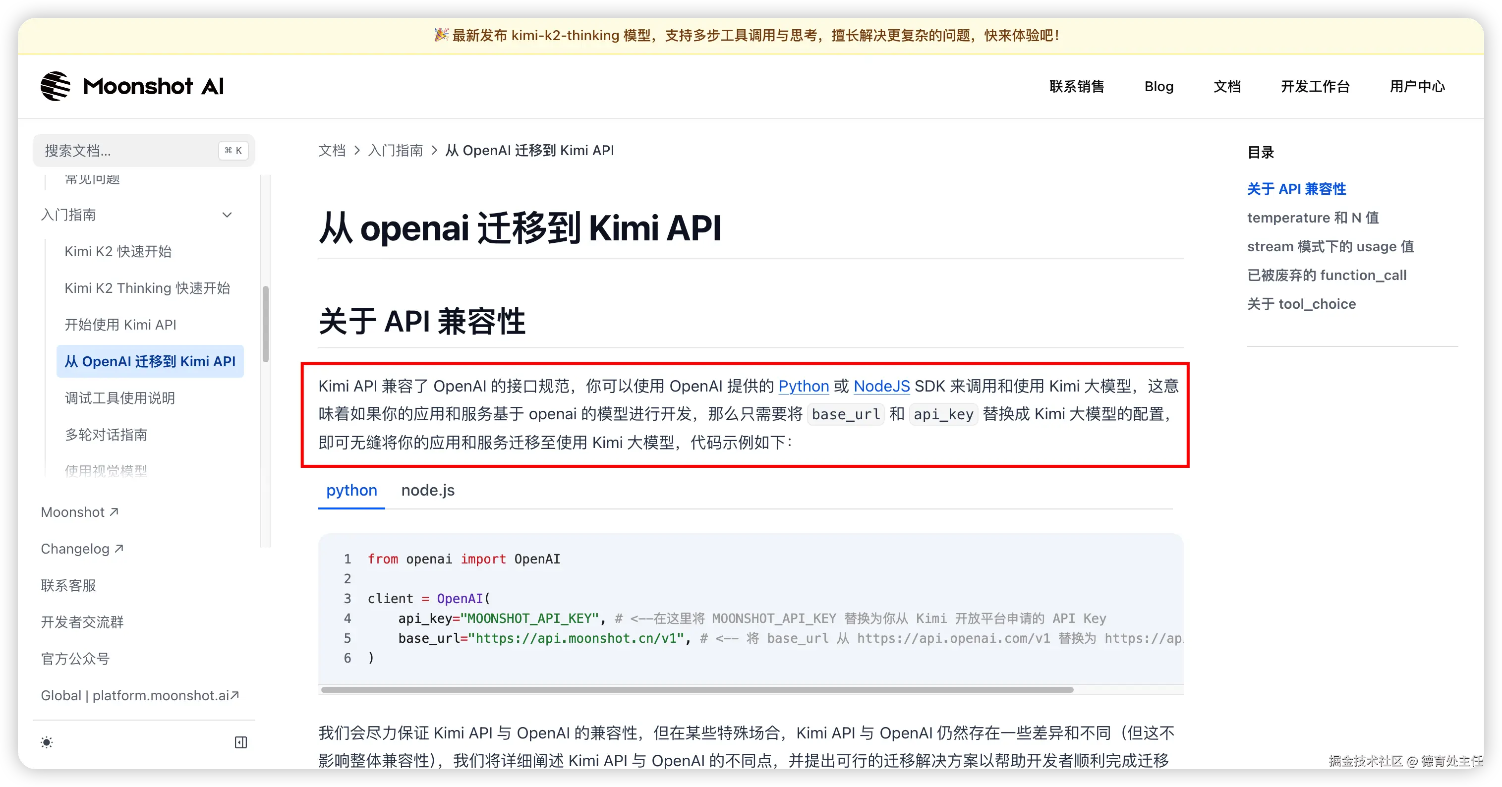Click the "https://api.moonshot.cn/v1" string in code
Viewport: 1502px width, 787px height.
(576, 638)
